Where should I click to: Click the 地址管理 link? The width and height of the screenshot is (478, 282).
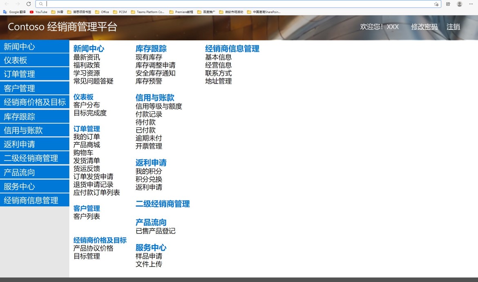pyautogui.click(x=218, y=81)
